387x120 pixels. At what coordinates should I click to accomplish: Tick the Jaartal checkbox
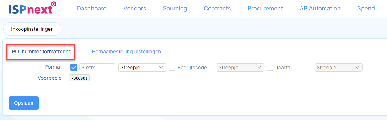(x=270, y=67)
